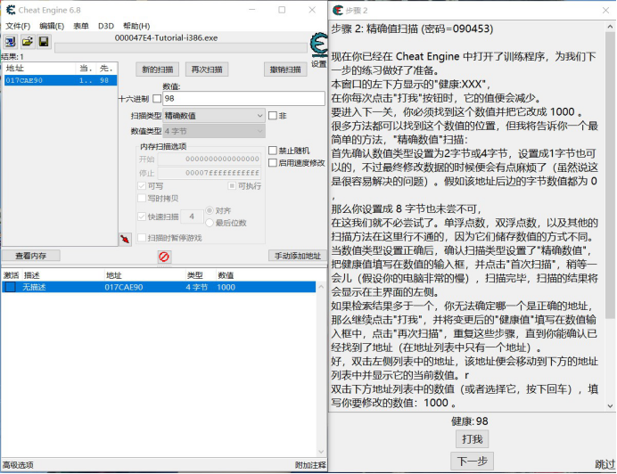The image size is (617, 474).
Task: Open the 帮助(H) menu
Action: pyautogui.click(x=136, y=26)
